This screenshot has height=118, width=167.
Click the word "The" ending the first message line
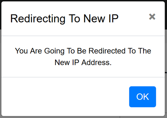click(145, 51)
